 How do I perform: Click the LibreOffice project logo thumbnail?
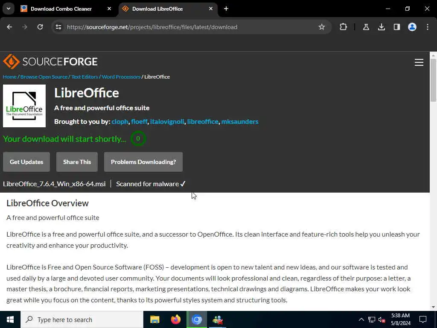[24, 106]
